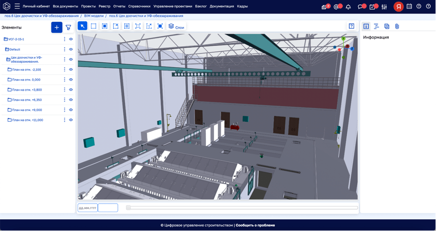Image resolution: width=436 pixels, height=231 pixels.
Task: Open the Управление проектами menu
Action: (x=172, y=6)
